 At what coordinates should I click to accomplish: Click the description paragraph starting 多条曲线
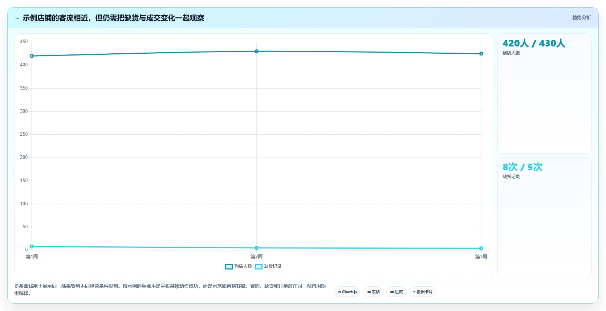pos(170,290)
